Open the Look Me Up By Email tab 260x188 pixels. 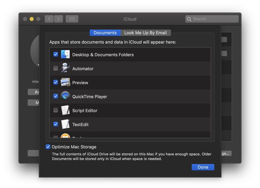point(145,33)
